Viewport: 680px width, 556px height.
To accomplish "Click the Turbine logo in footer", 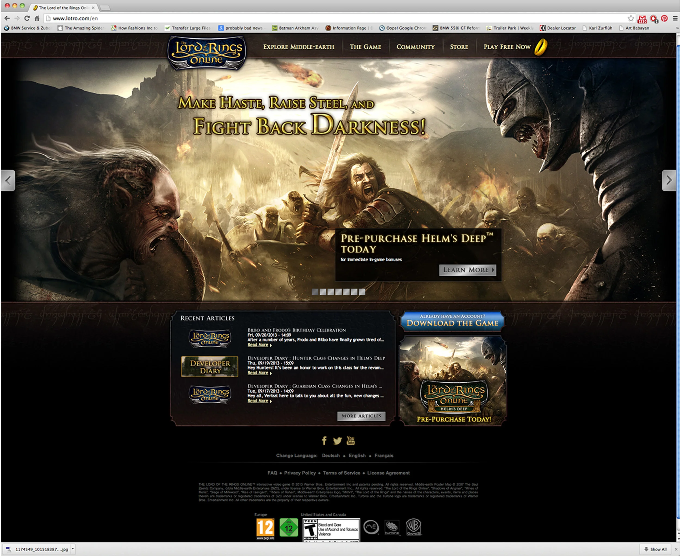I will (x=392, y=527).
